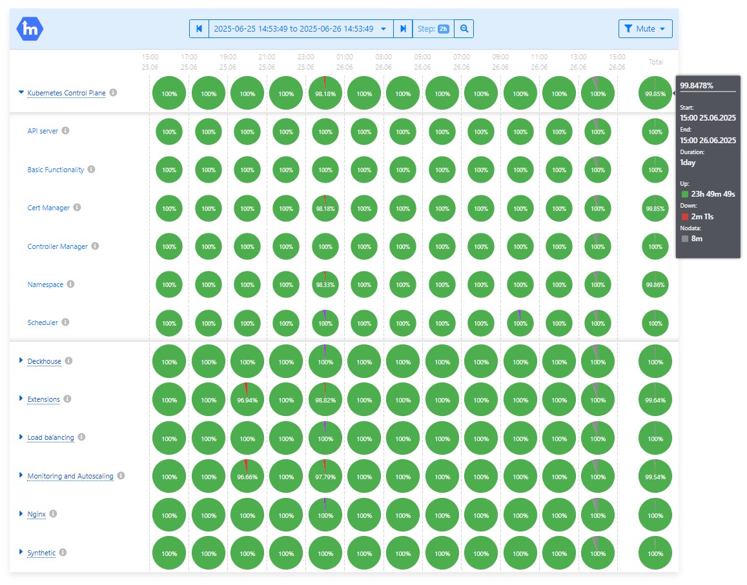
Task: Click Cert Manager 98.18% pie
Action: tap(325, 208)
